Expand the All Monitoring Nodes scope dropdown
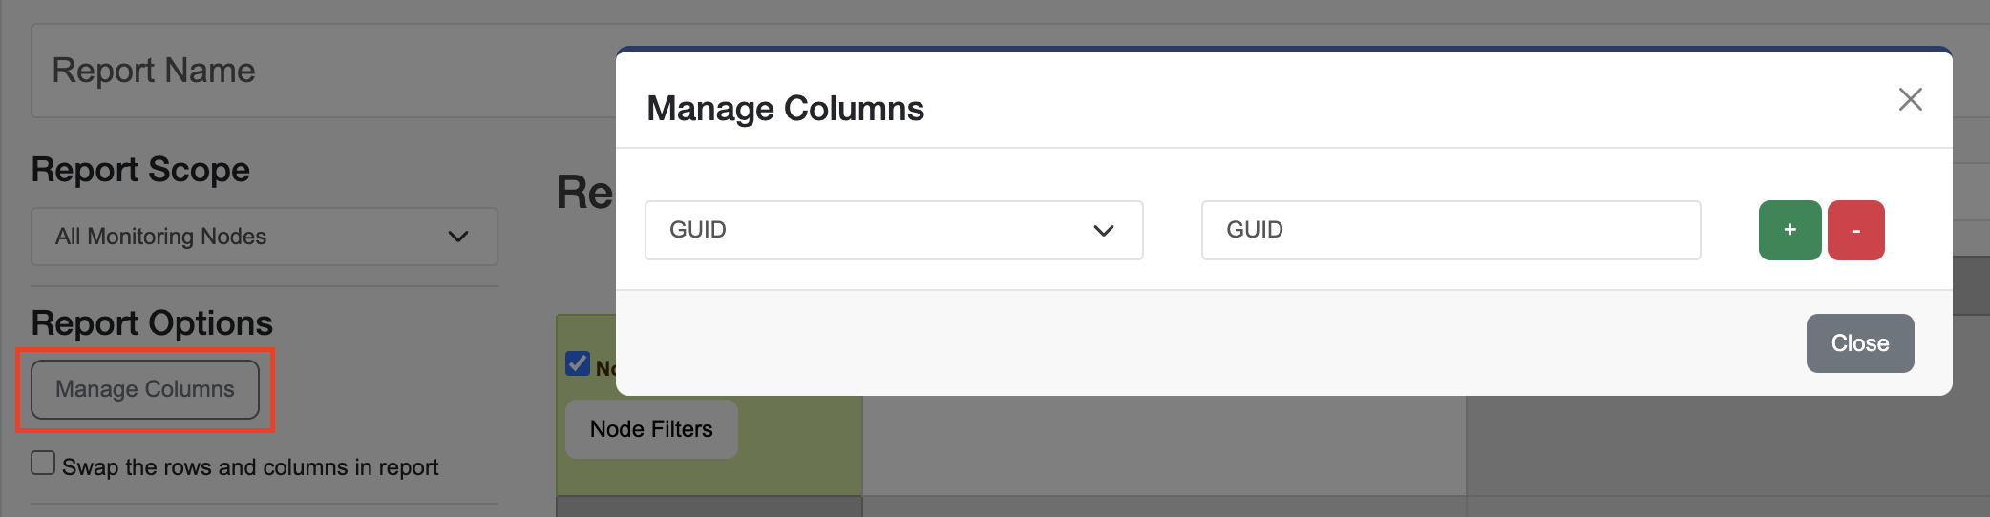 tap(239, 237)
